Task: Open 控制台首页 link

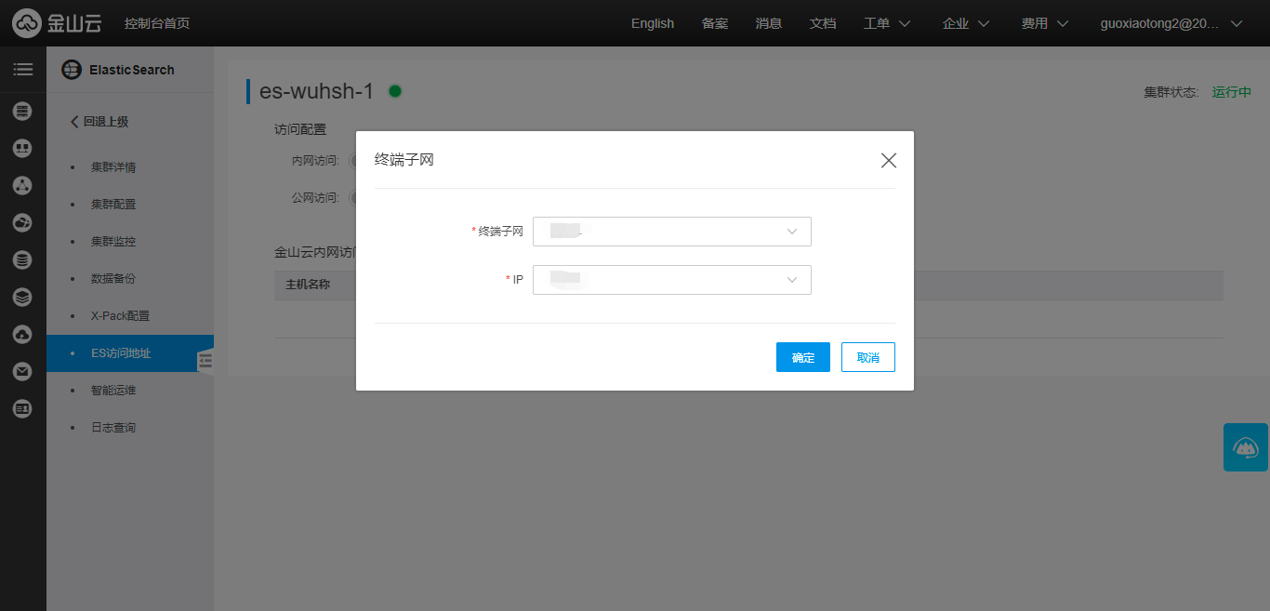Action: tap(157, 23)
